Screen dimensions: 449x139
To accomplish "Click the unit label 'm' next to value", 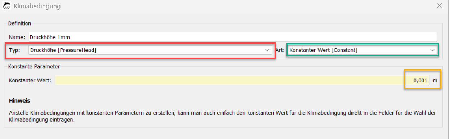I will pyautogui.click(x=435, y=81).
